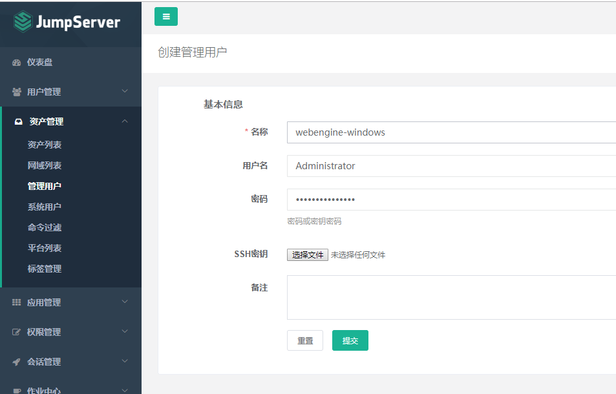The height and width of the screenshot is (394, 616).
Task: Click the 名称 input field
Action: click(451, 132)
